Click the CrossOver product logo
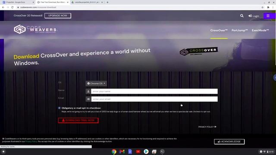 (199, 51)
